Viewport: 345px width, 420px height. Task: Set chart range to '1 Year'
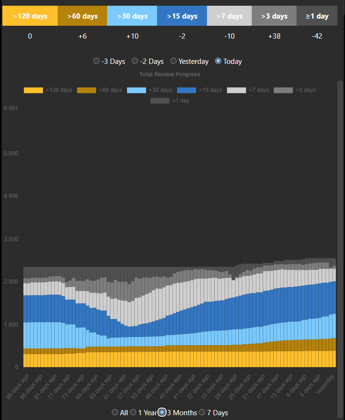click(133, 412)
